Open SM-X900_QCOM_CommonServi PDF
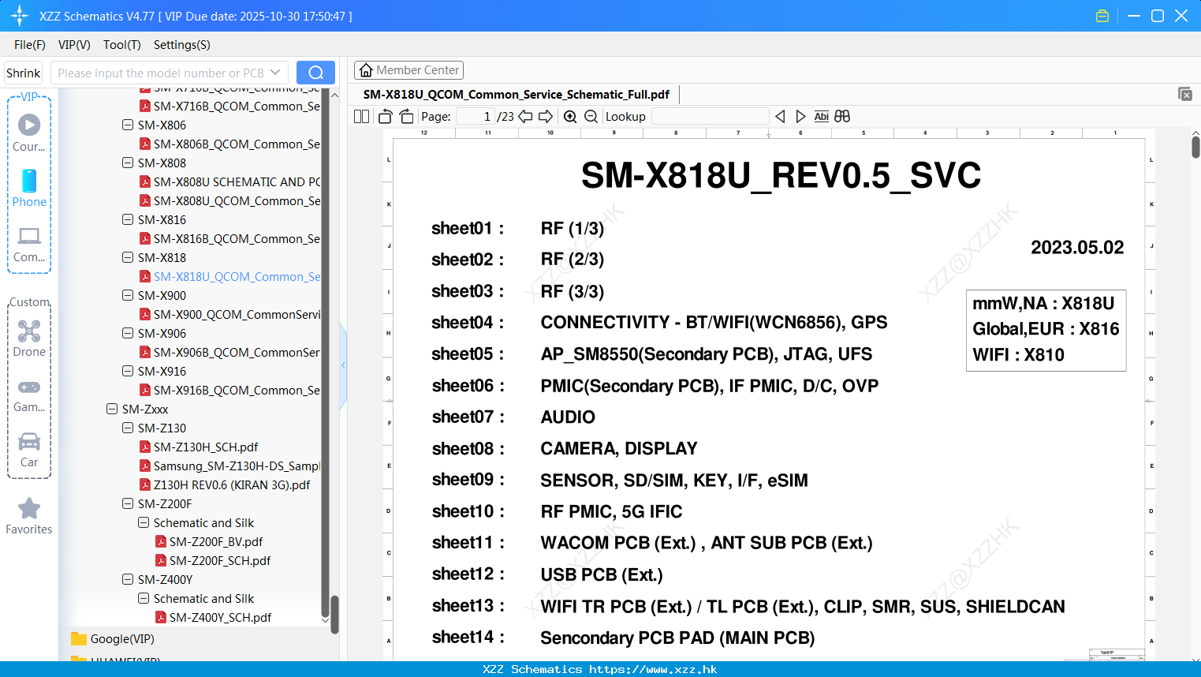This screenshot has height=677, width=1201. (237, 314)
